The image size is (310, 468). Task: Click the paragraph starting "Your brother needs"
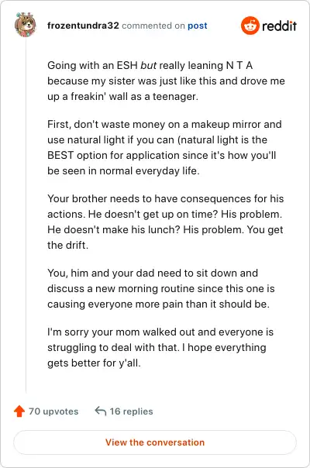click(x=165, y=222)
